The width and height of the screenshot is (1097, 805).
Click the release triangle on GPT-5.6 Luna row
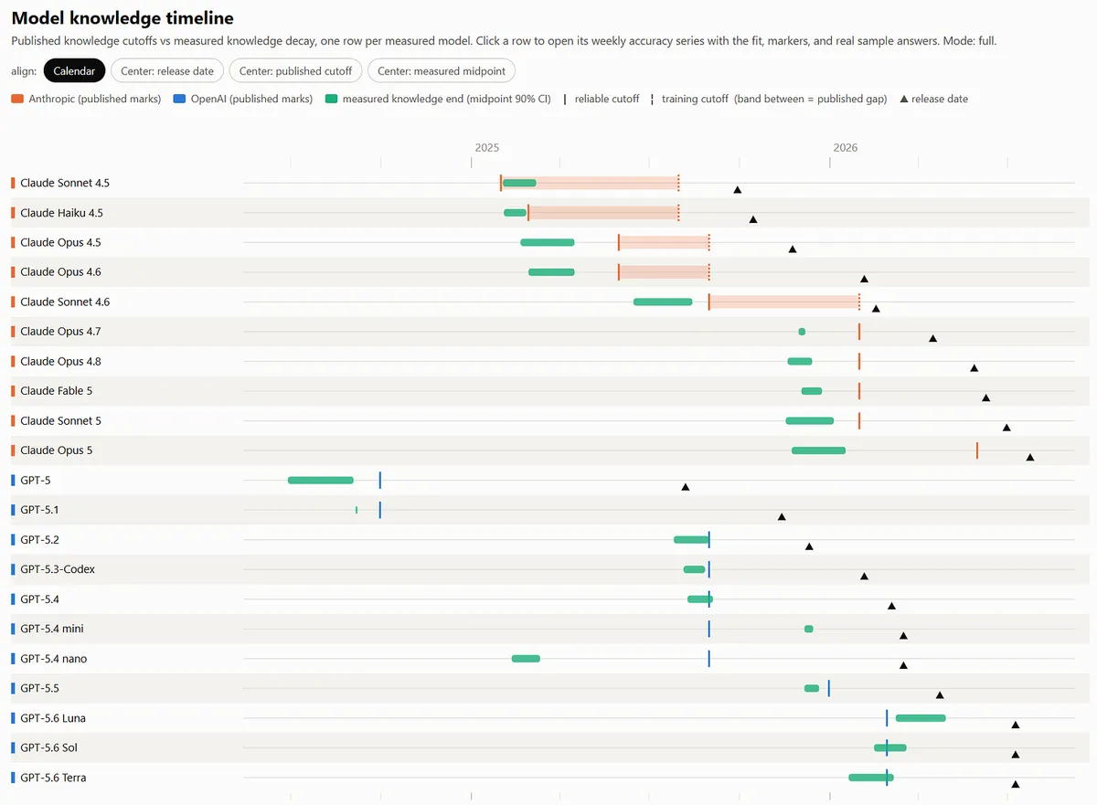pos(1016,725)
